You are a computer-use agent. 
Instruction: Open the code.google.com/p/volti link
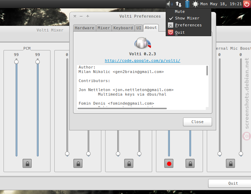pos(142,60)
